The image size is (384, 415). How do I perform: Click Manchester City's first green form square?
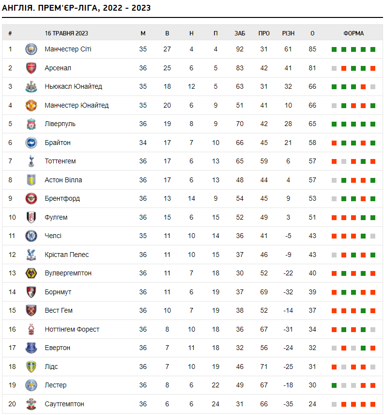(334, 49)
